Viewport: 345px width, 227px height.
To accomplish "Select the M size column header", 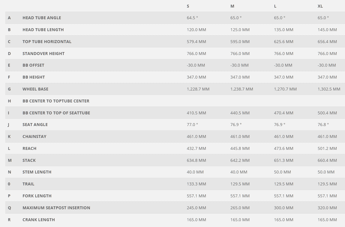I will point(232,6).
